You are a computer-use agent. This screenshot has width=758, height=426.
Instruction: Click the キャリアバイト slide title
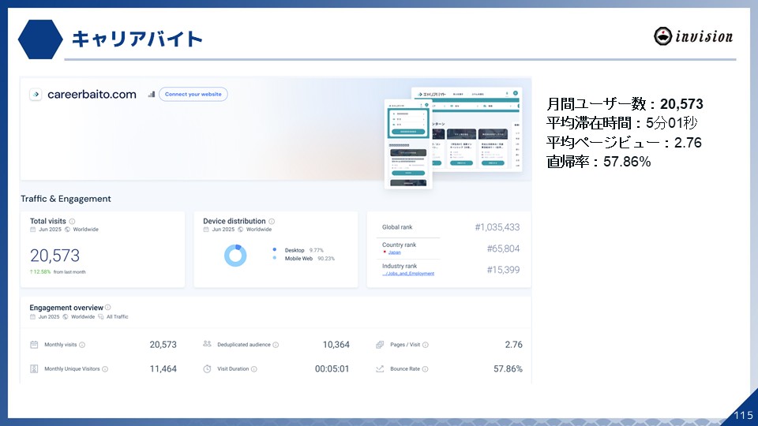137,39
